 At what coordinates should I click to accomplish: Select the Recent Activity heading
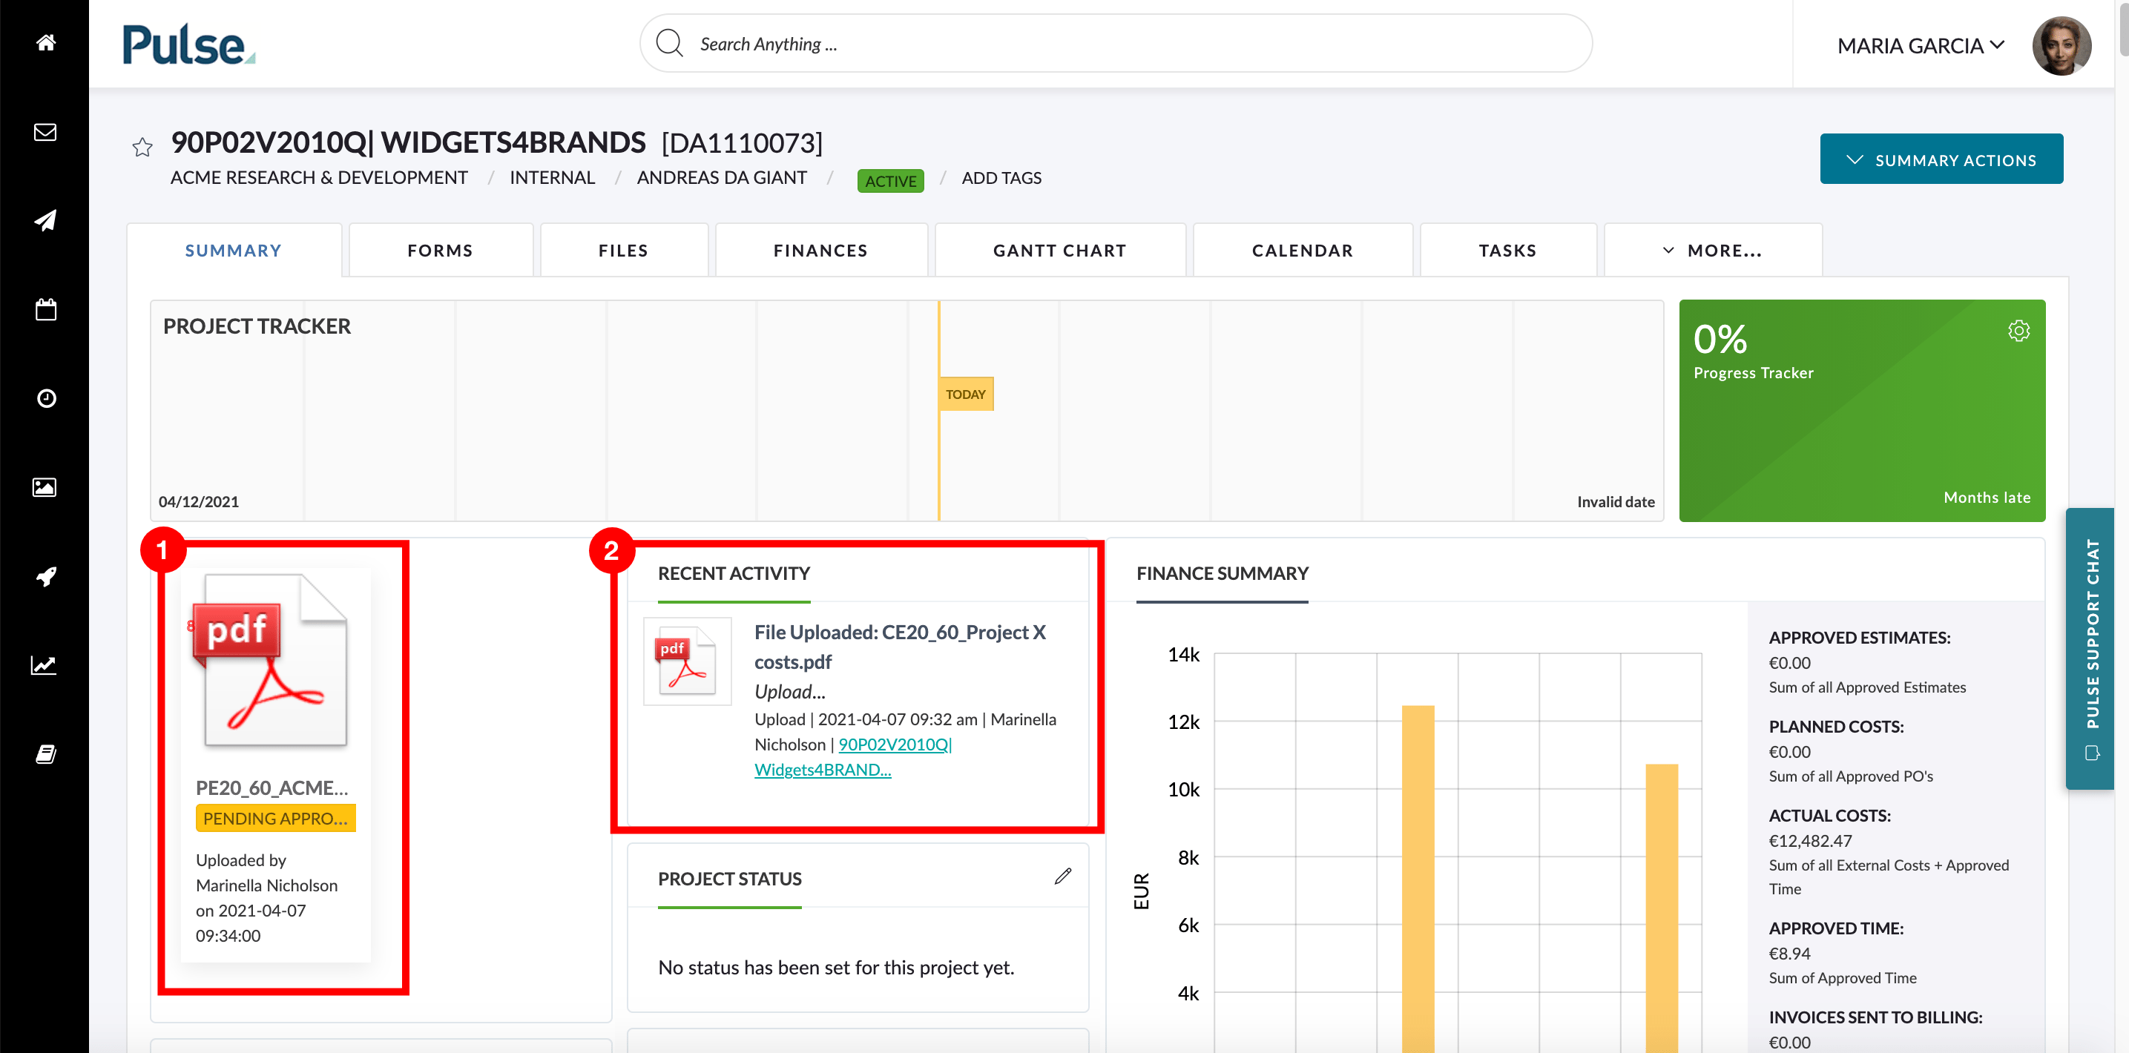pyautogui.click(x=733, y=573)
